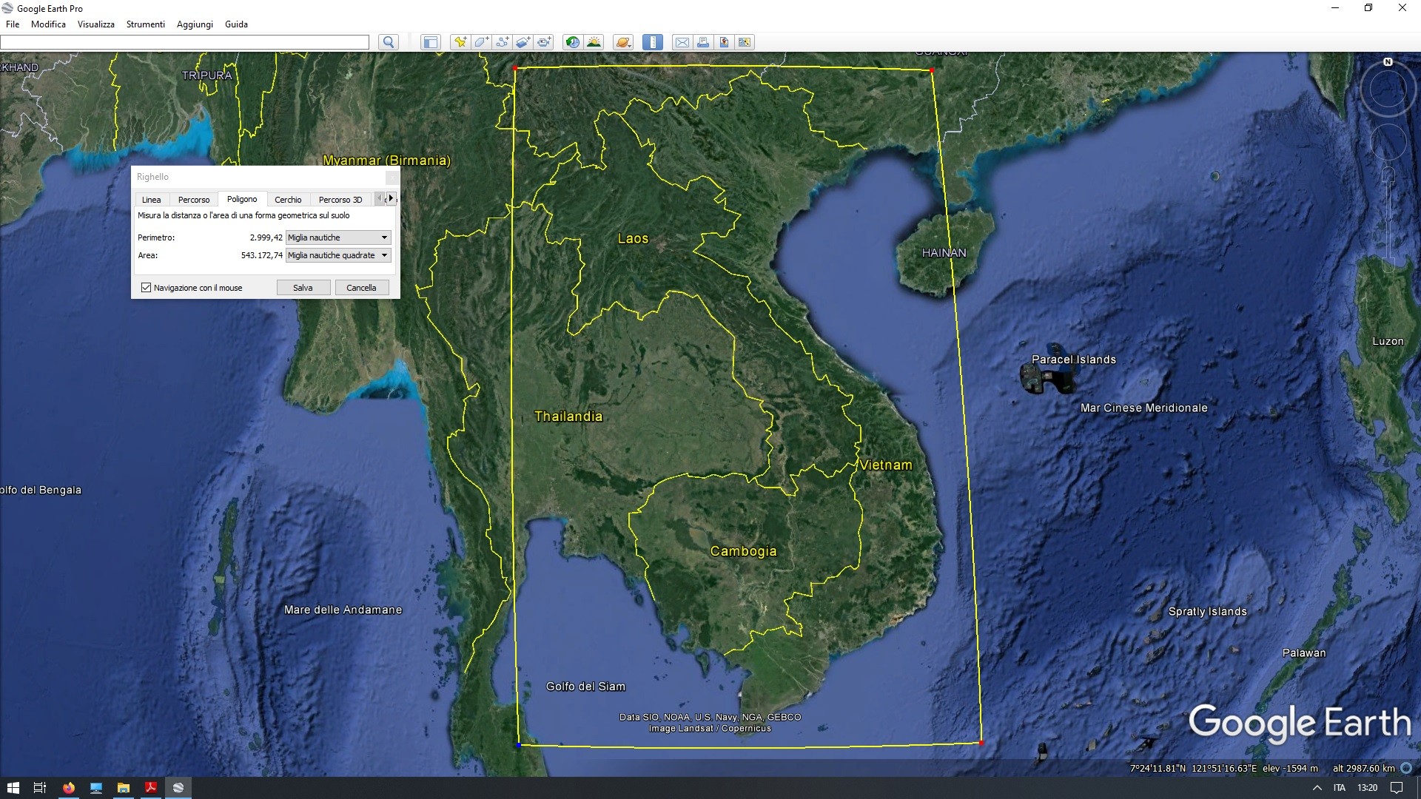
Task: Click the Spratly Islands label
Action: coord(1207,611)
